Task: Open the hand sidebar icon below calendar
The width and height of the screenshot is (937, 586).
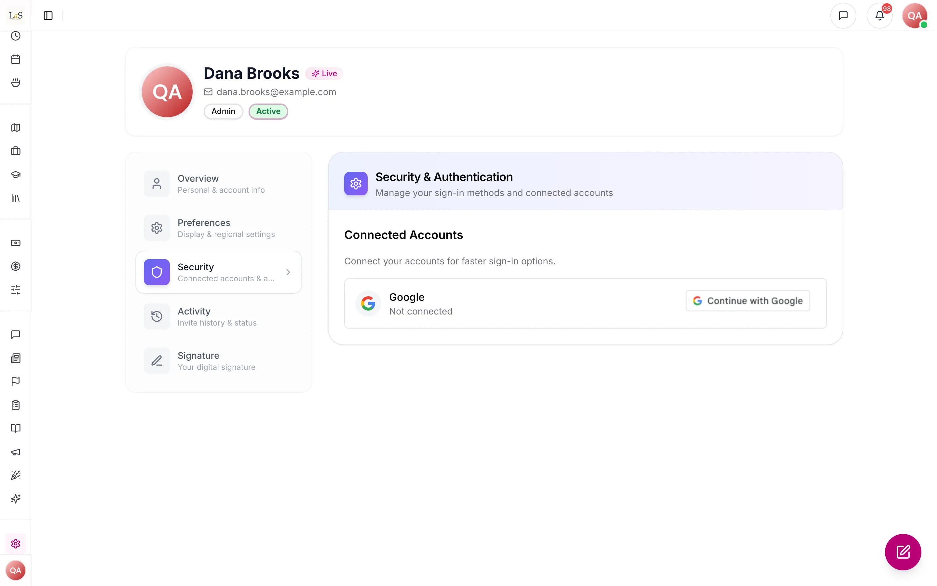Action: (16, 83)
